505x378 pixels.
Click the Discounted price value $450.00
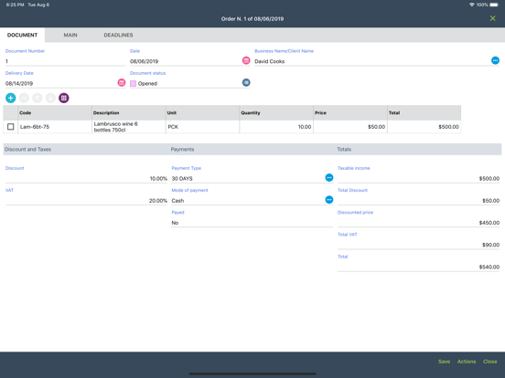[489, 223]
